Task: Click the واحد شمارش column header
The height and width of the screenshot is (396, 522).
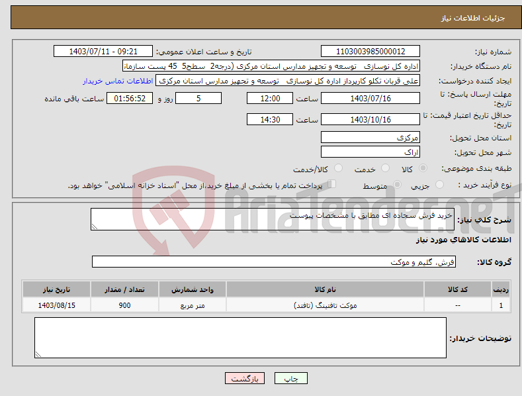Action: pyautogui.click(x=193, y=289)
